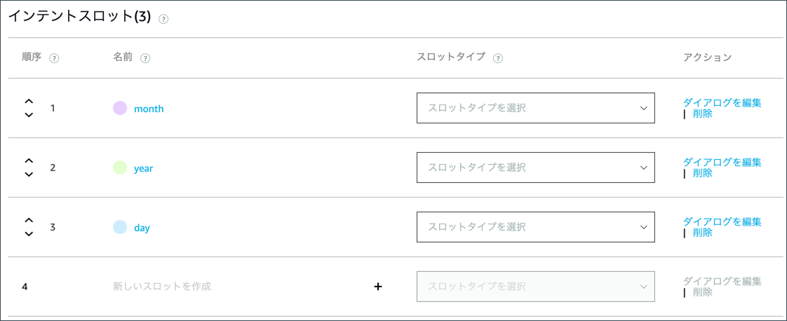Open slot type dropdown for year

(535, 168)
